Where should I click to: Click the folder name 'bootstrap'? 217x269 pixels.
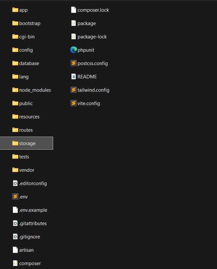[x=30, y=23]
